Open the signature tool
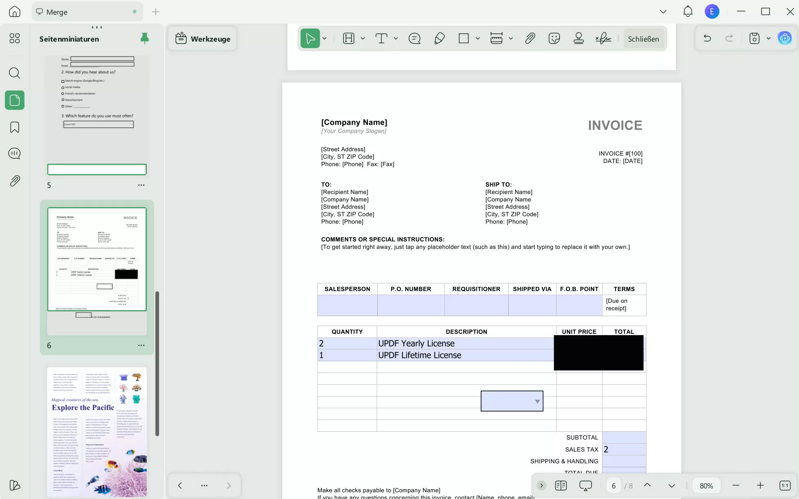The width and height of the screenshot is (799, 499). click(x=603, y=39)
